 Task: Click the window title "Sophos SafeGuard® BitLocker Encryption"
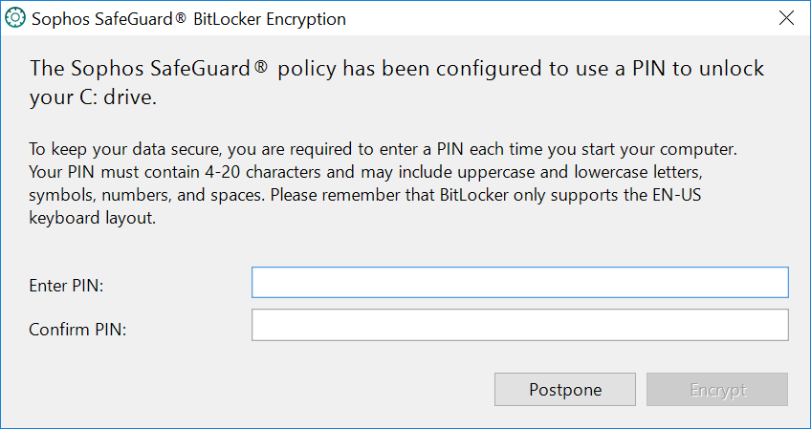pyautogui.click(x=188, y=19)
